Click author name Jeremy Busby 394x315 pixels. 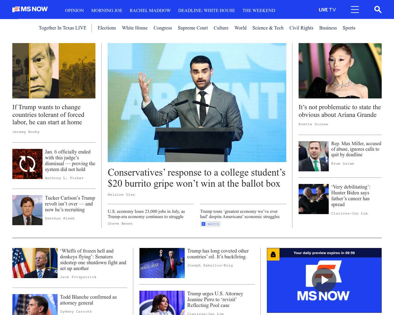(26, 132)
